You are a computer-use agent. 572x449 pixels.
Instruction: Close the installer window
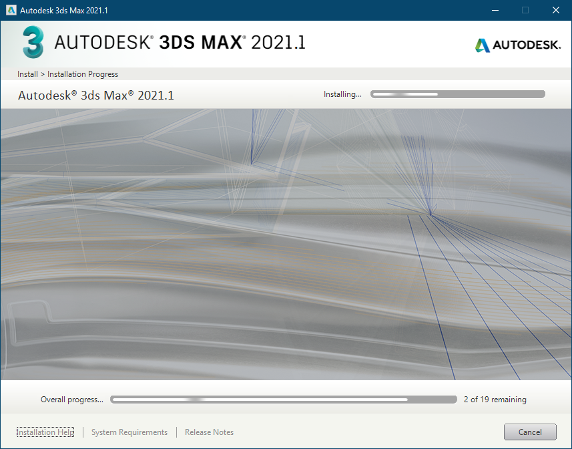pyautogui.click(x=555, y=10)
